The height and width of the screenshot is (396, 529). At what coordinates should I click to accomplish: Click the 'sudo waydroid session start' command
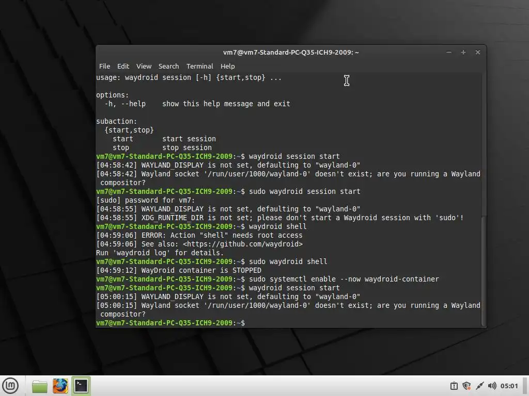point(305,191)
